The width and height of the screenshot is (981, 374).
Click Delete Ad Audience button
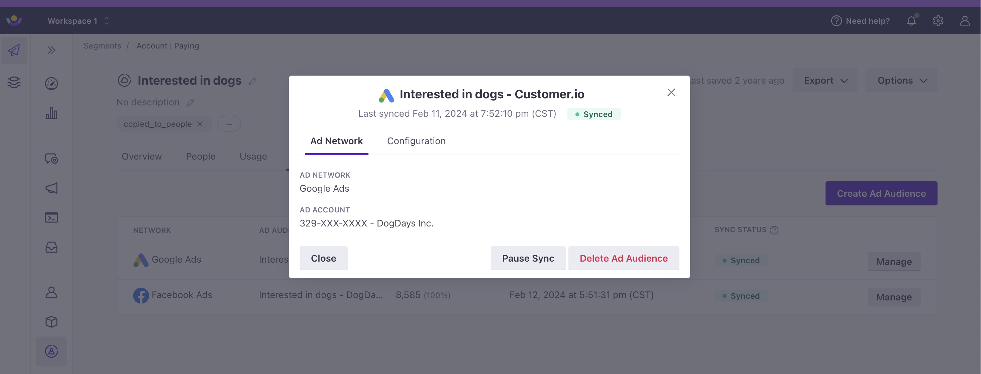pos(624,258)
